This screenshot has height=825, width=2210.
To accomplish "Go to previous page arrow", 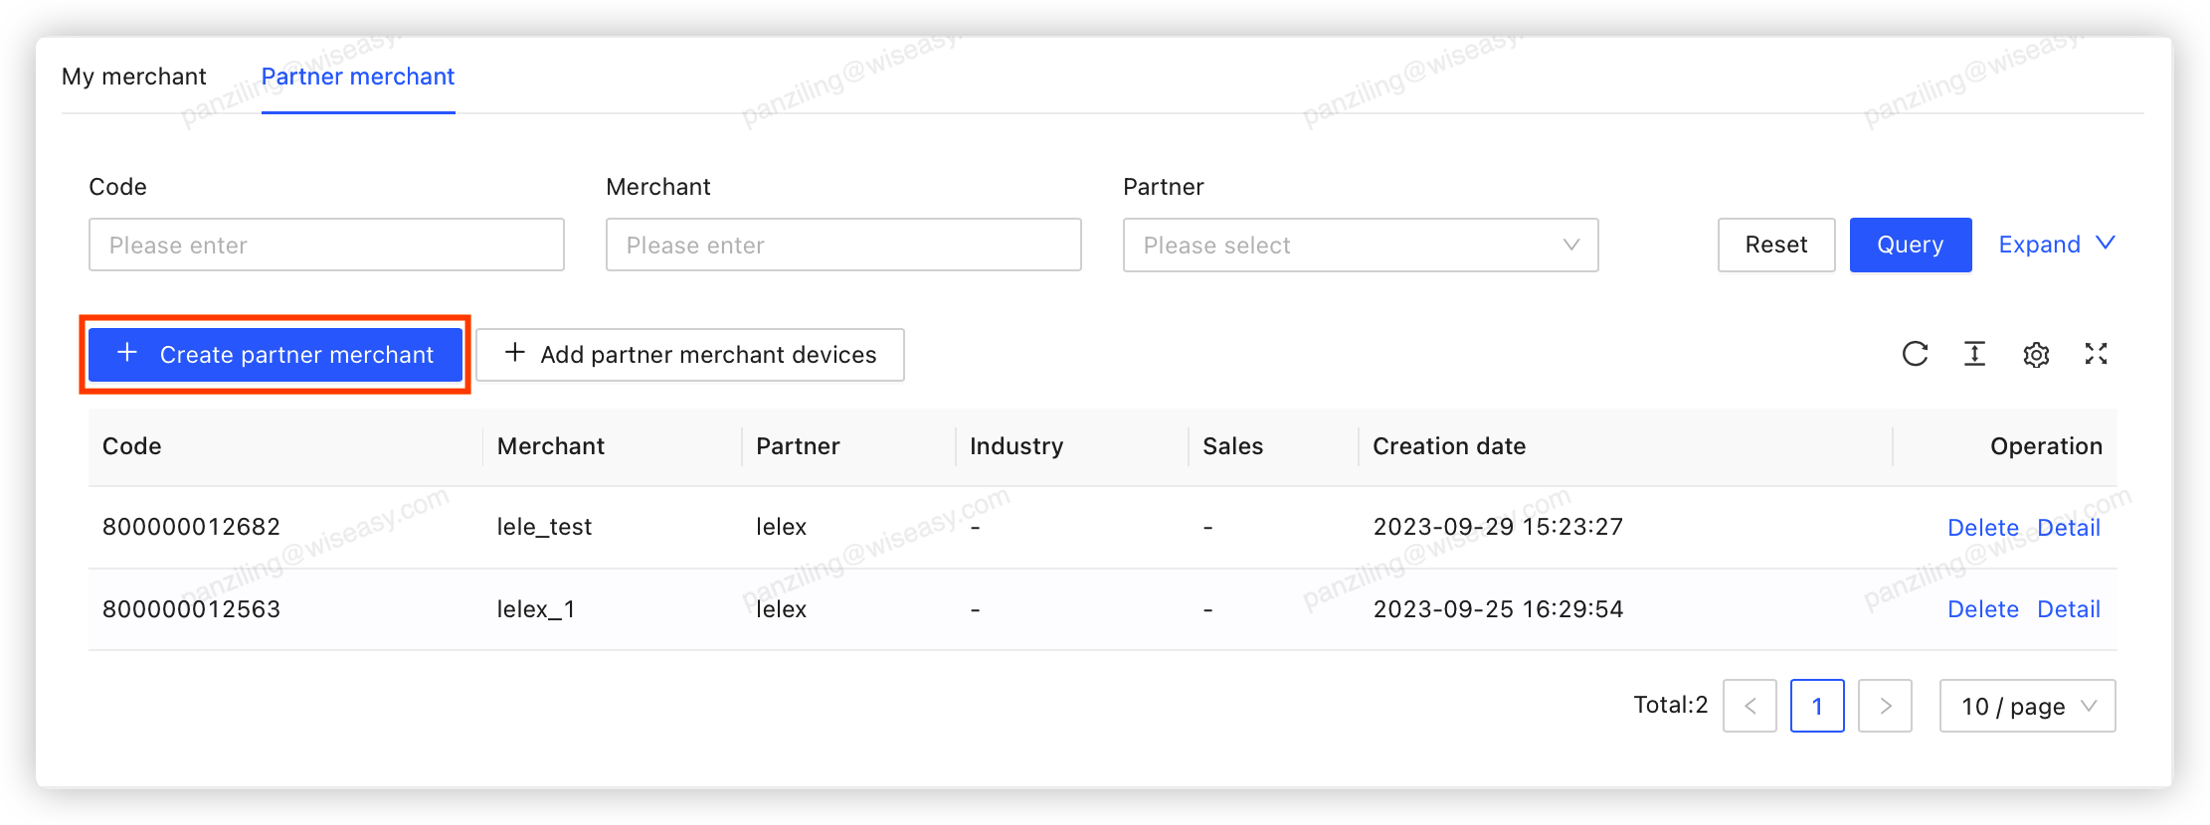I will (x=1750, y=706).
